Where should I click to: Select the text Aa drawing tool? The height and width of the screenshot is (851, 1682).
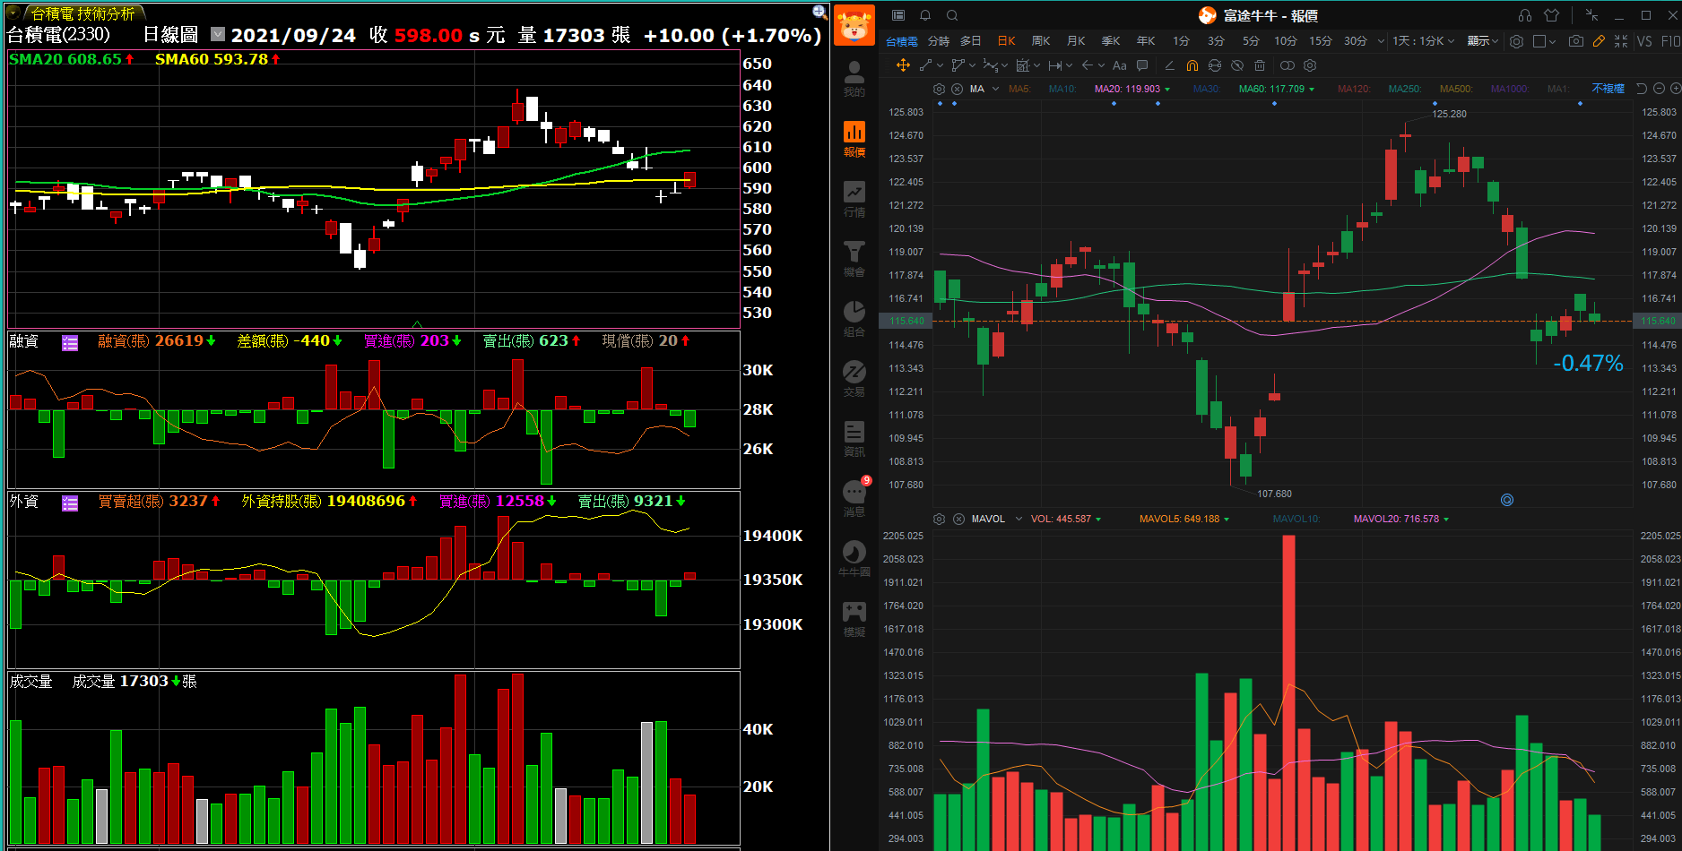point(1119,65)
